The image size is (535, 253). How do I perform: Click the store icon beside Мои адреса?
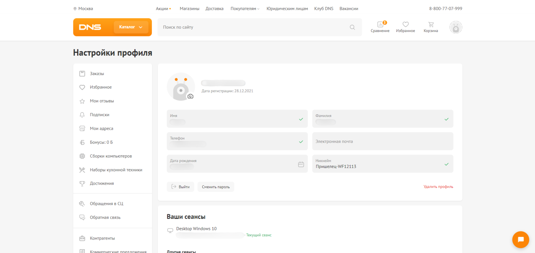pyautogui.click(x=82, y=129)
